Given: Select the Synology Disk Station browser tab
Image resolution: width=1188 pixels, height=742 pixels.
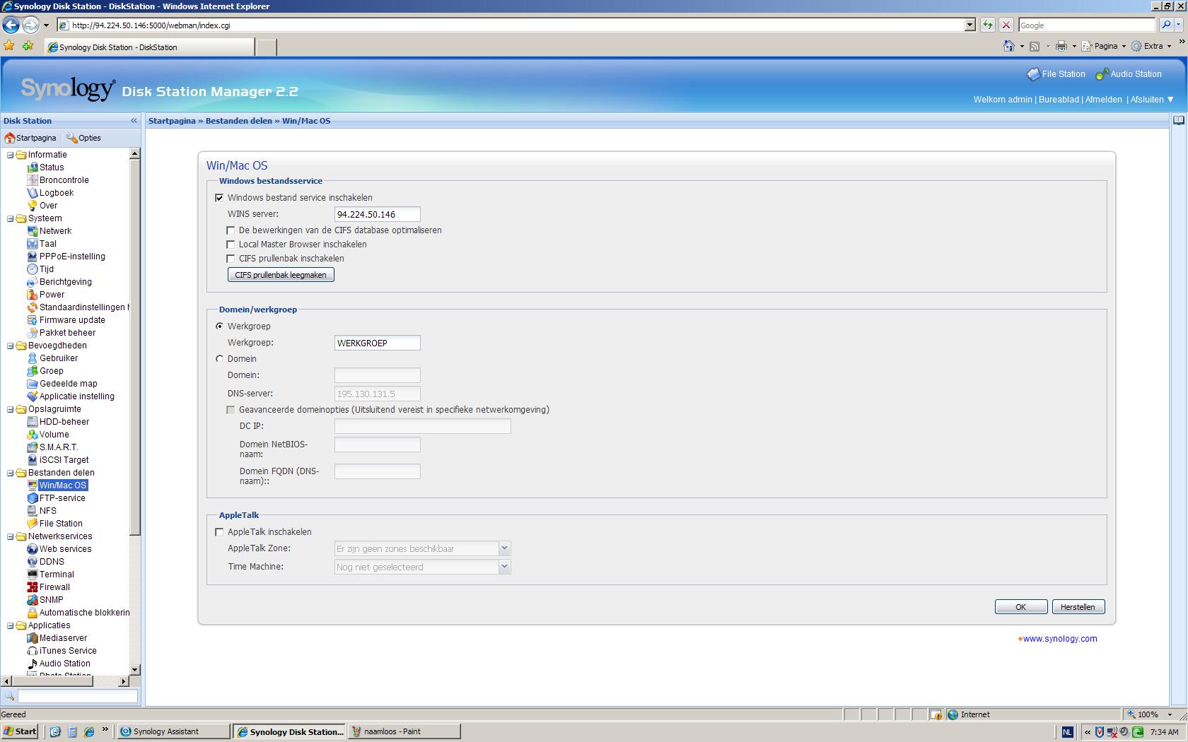Looking at the screenshot, I should coord(148,47).
